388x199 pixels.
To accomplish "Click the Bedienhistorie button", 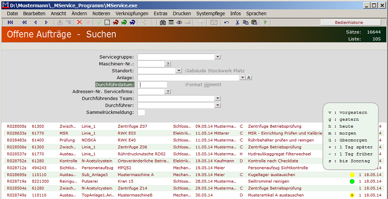I will [350, 22].
